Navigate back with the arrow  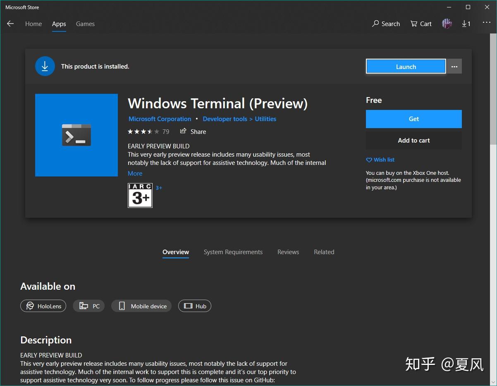[x=10, y=24]
